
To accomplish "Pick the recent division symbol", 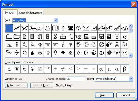I will [86, 69].
